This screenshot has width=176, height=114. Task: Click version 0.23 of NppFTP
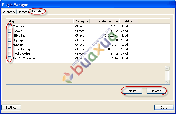click(115, 45)
